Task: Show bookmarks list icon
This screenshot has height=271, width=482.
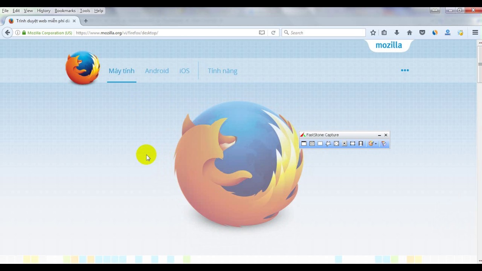Action: pyautogui.click(x=384, y=33)
